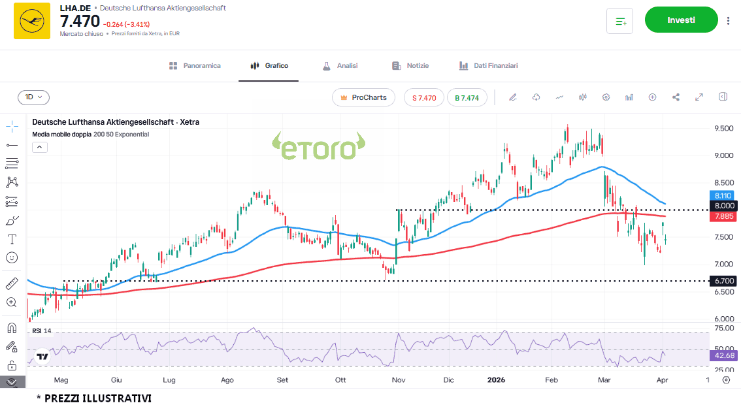Open the three-dot more options menu
741x405 pixels.
[728, 20]
